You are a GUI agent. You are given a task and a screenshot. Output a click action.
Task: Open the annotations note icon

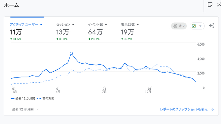click(x=210, y=4)
